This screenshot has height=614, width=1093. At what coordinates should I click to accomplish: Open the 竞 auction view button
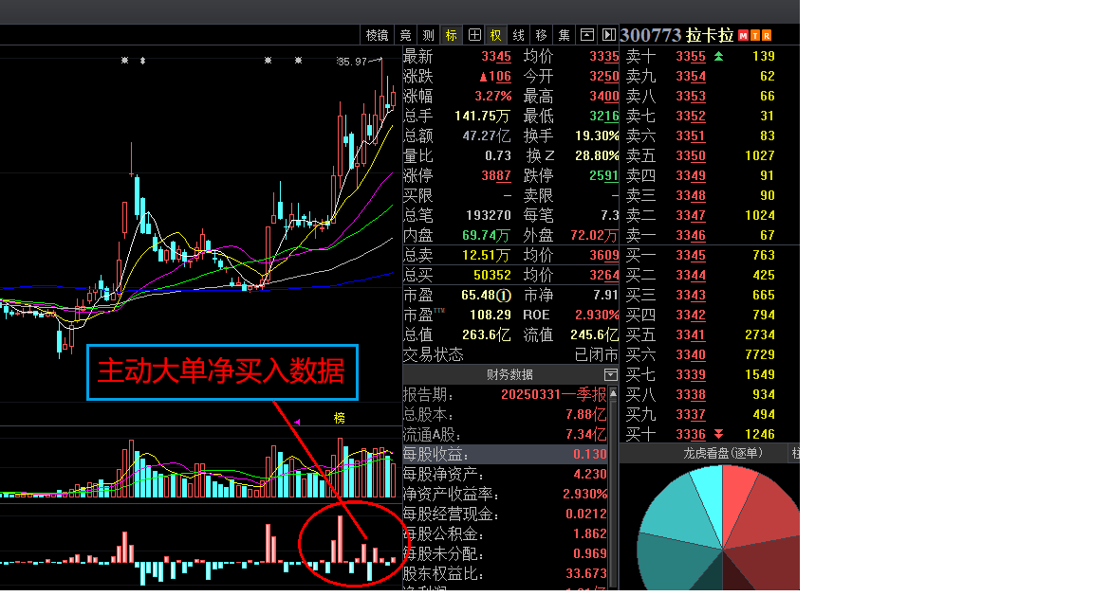[x=406, y=35]
